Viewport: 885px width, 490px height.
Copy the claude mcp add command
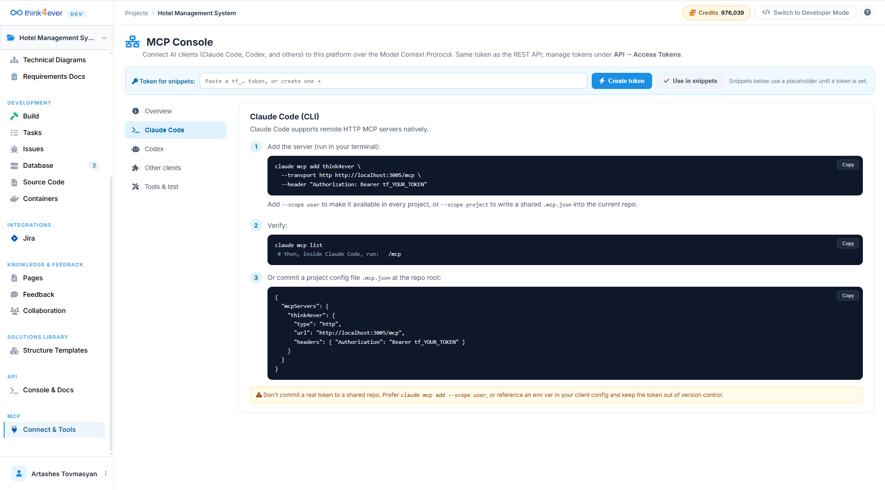pyautogui.click(x=848, y=165)
